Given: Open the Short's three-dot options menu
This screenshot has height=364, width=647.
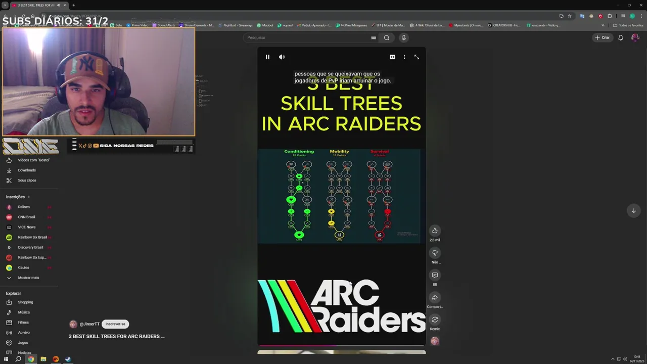Looking at the screenshot, I should pos(404,57).
